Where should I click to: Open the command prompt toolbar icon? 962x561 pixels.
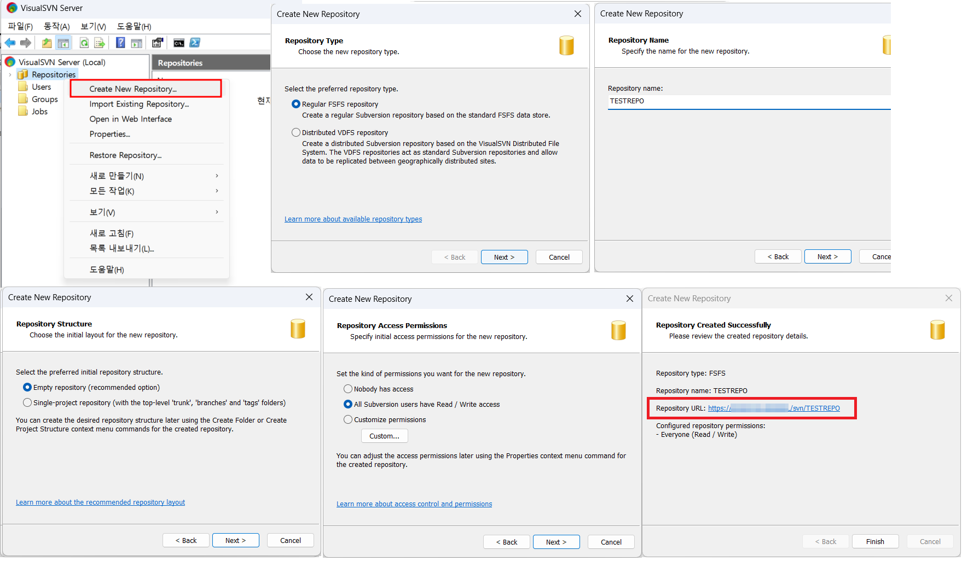pyautogui.click(x=179, y=43)
